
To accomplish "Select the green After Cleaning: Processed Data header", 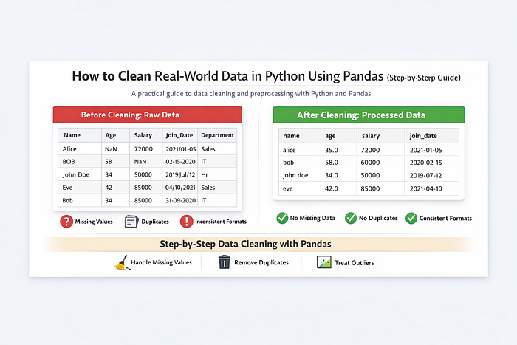I will pos(369,115).
